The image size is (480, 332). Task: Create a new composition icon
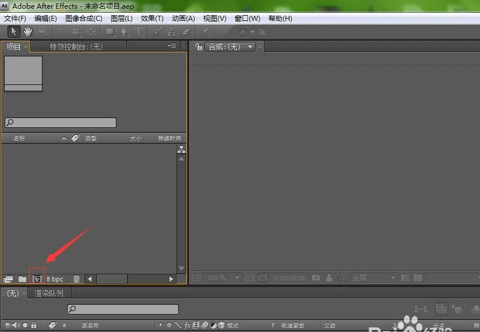pos(37,279)
